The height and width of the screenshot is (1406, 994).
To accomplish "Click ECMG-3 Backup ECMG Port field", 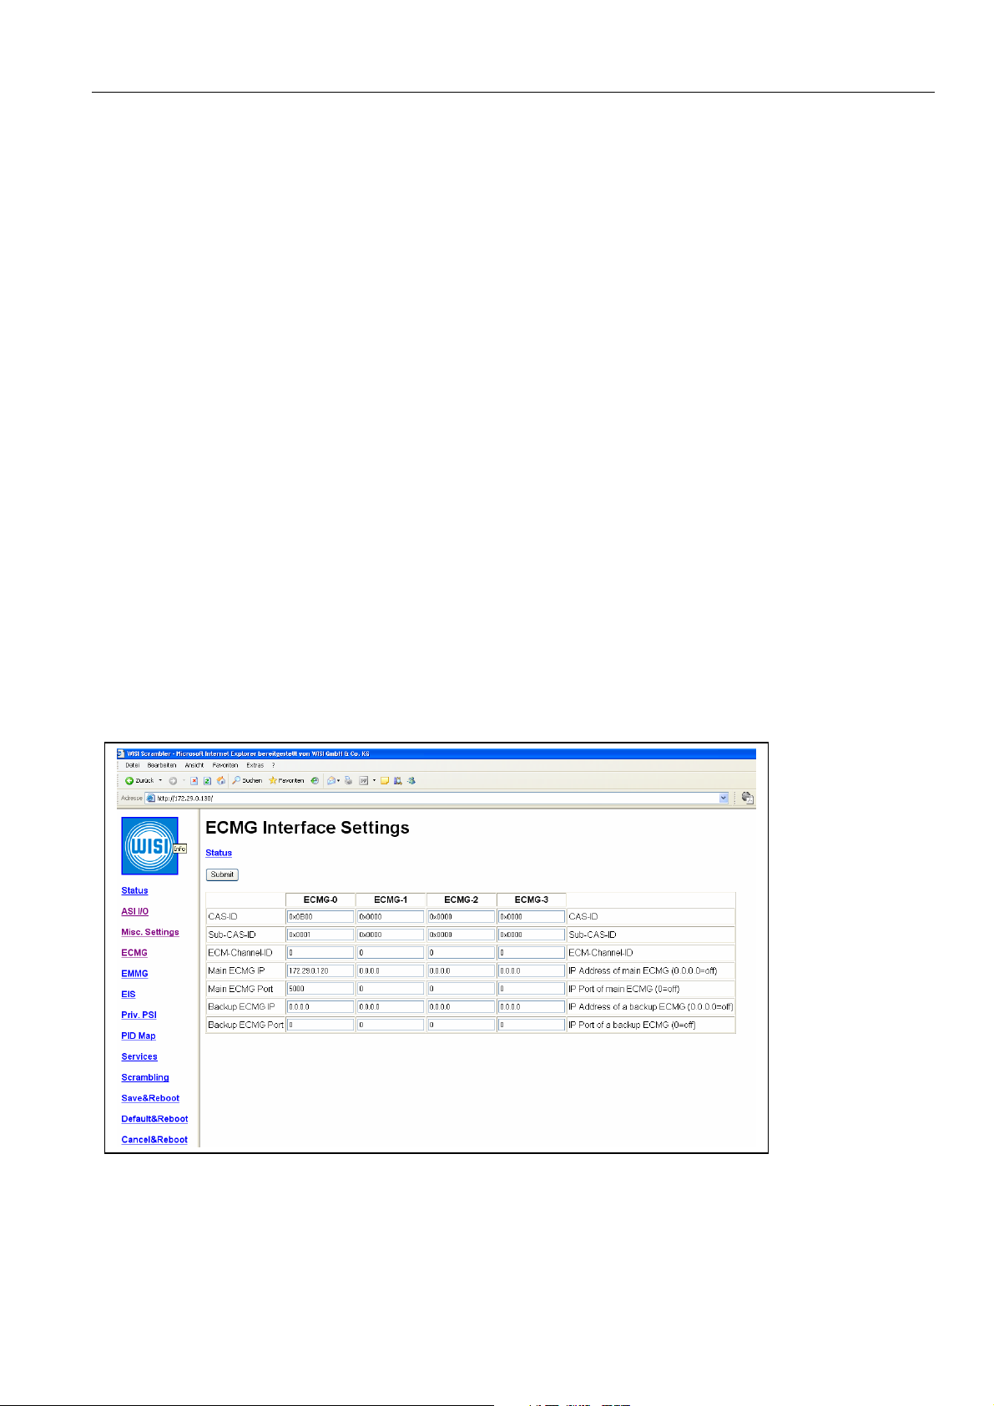I will point(532,1025).
